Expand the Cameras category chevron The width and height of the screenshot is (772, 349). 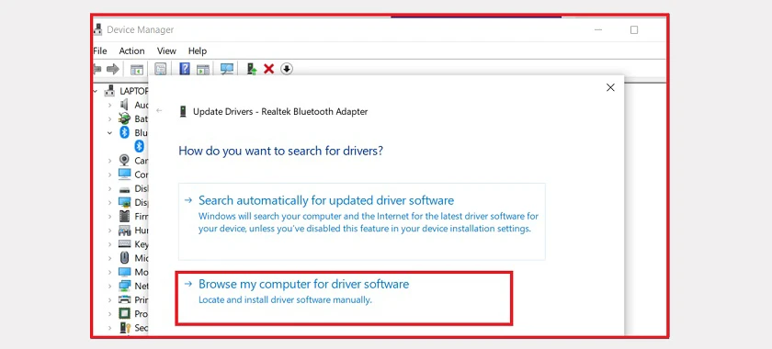coord(109,161)
